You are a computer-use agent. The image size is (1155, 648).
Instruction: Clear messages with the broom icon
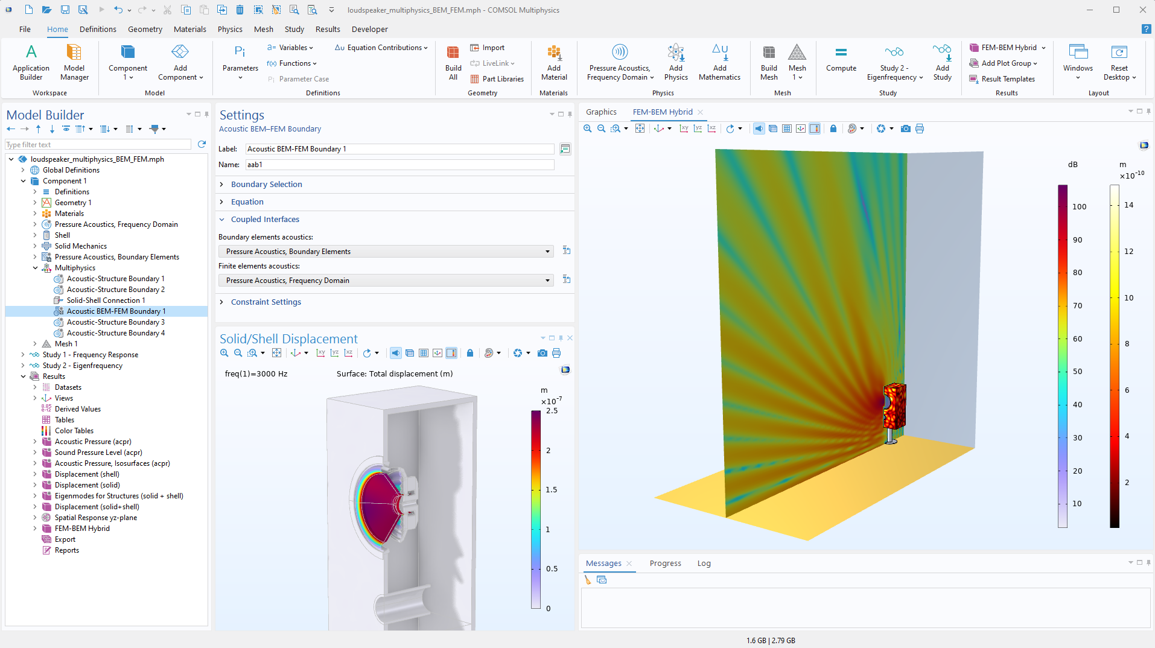pyautogui.click(x=588, y=580)
